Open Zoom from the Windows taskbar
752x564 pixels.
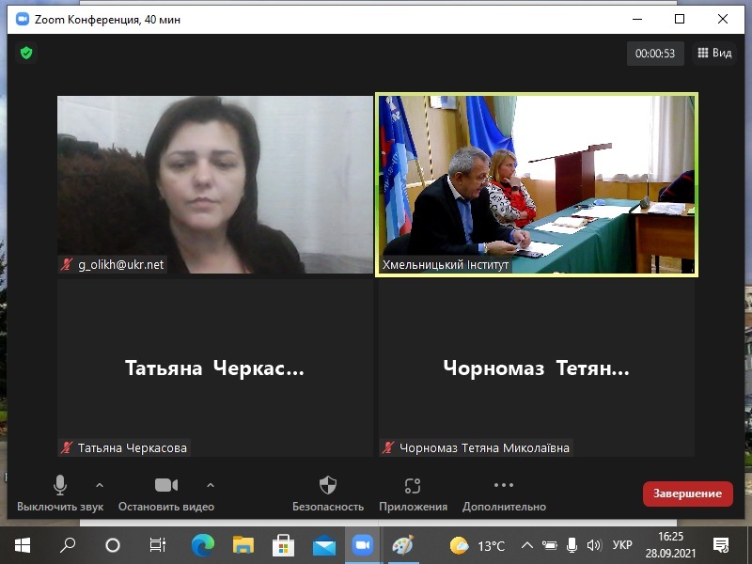(360, 545)
